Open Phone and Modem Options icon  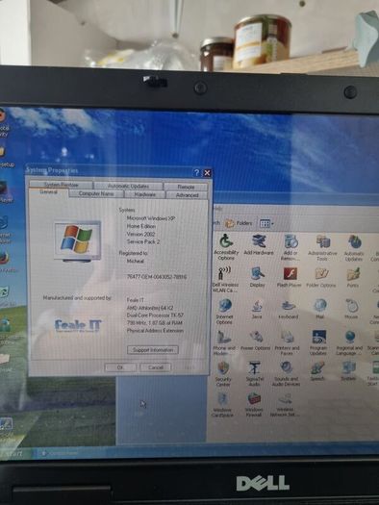click(x=224, y=343)
